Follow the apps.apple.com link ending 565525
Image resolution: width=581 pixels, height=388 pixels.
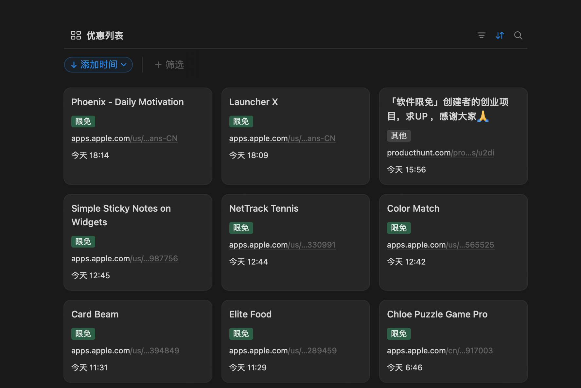point(440,245)
